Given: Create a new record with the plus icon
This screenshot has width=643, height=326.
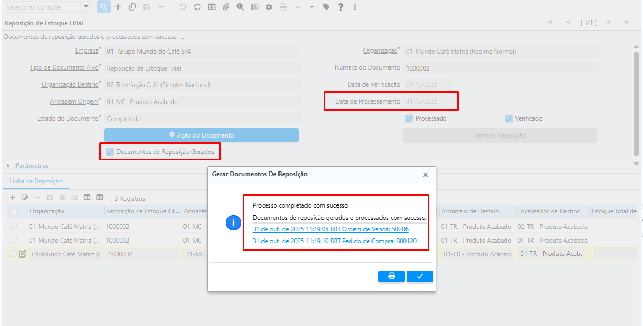Looking at the screenshot, I should coord(118,7).
